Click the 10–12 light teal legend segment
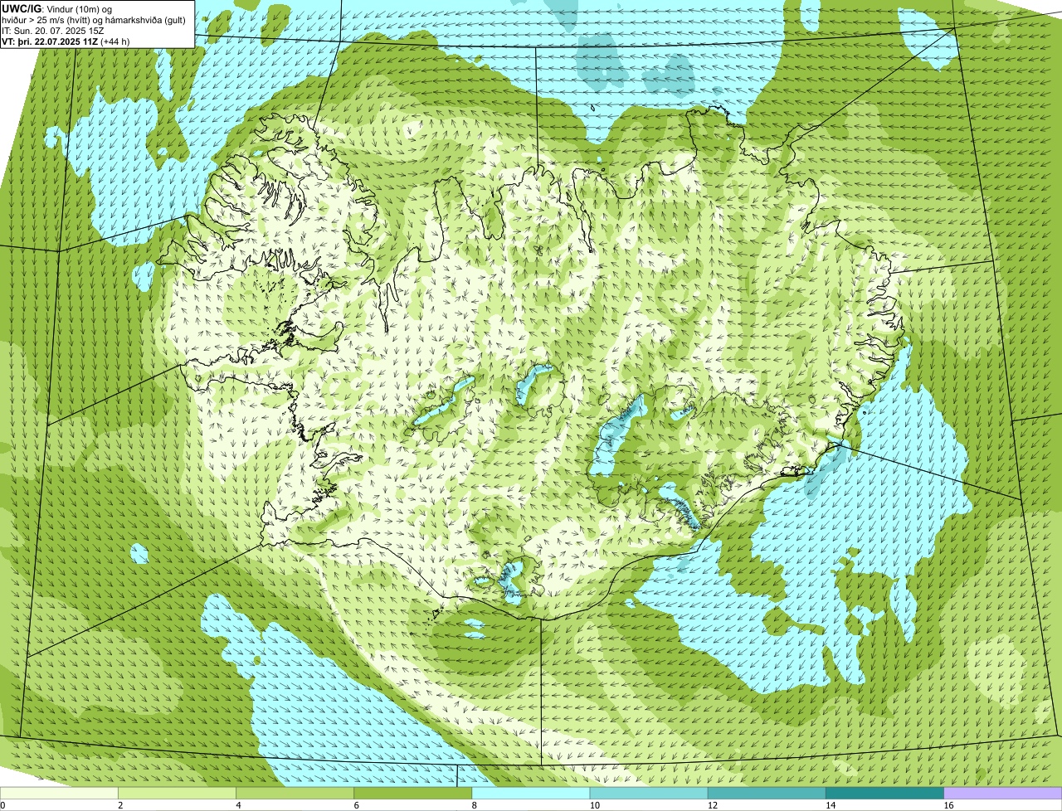 (649, 793)
